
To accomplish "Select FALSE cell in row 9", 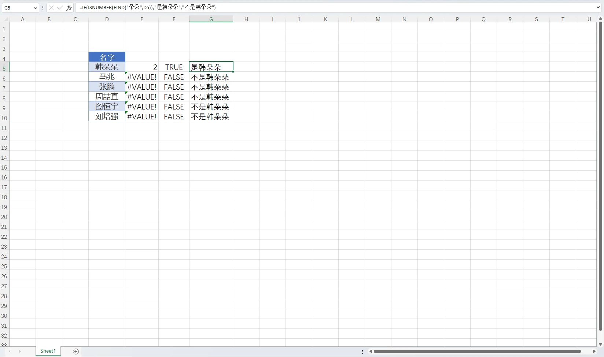I will click(174, 106).
